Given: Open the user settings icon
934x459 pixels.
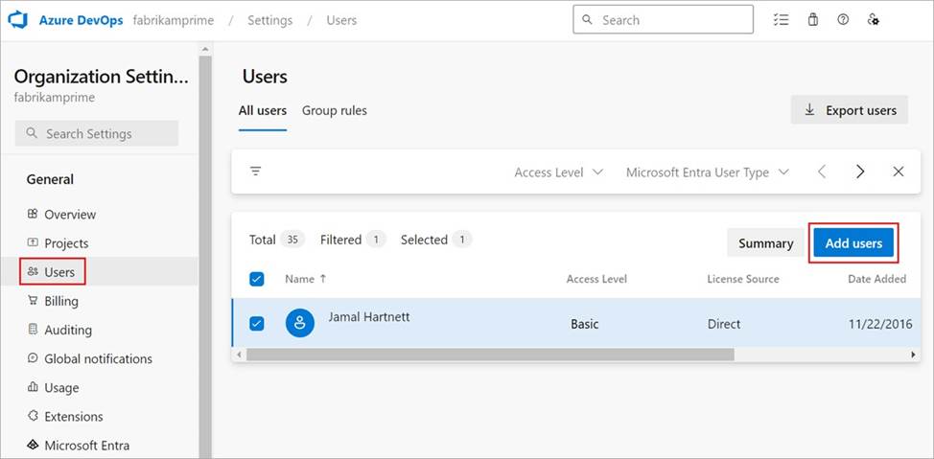Looking at the screenshot, I should (x=874, y=20).
